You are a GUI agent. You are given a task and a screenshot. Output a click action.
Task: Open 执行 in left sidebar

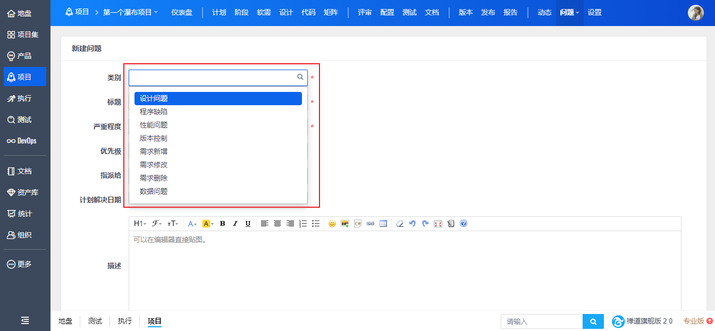pyautogui.click(x=25, y=98)
